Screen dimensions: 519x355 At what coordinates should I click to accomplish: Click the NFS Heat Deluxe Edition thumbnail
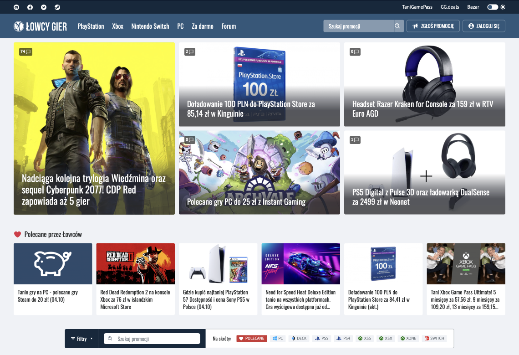click(300, 263)
